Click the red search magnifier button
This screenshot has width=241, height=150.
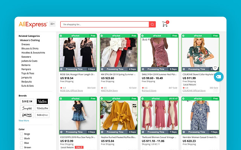(x=152, y=24)
